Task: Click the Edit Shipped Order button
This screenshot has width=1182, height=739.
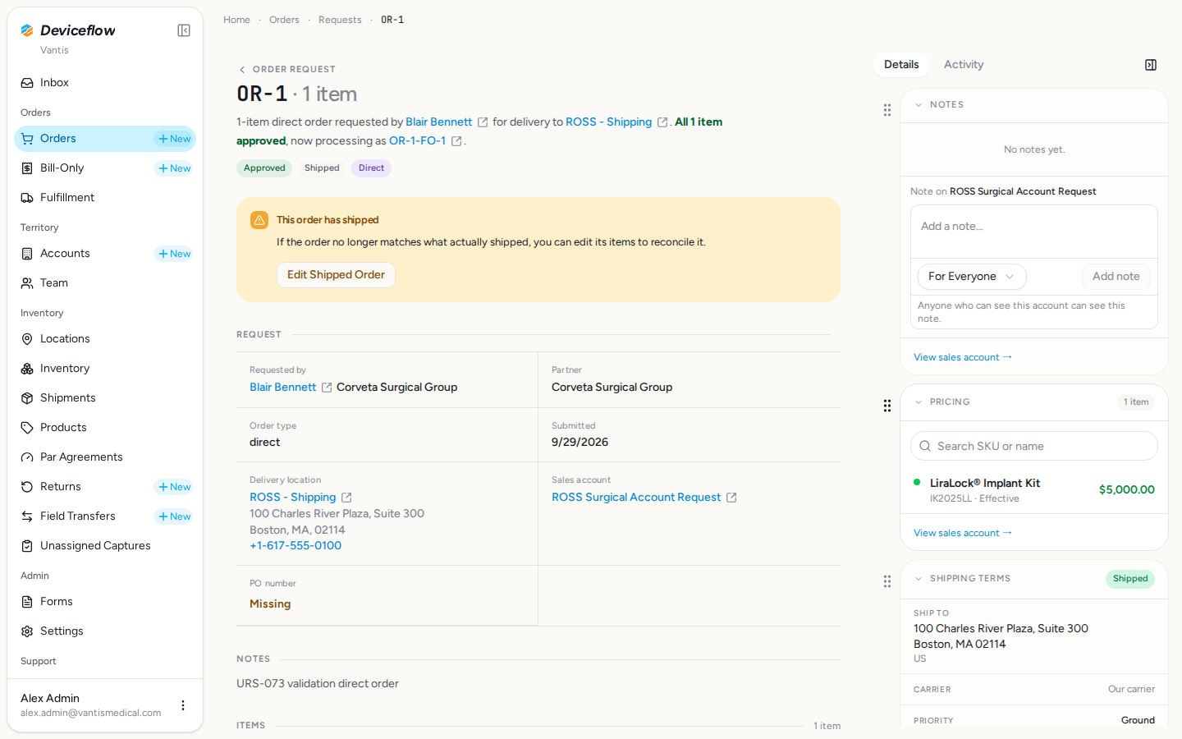Action: click(x=336, y=275)
